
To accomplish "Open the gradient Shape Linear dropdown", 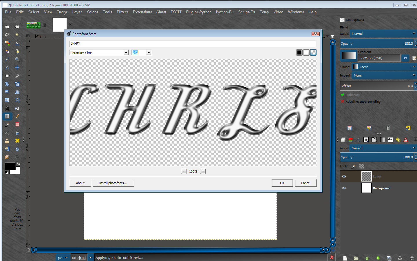I will [384, 67].
